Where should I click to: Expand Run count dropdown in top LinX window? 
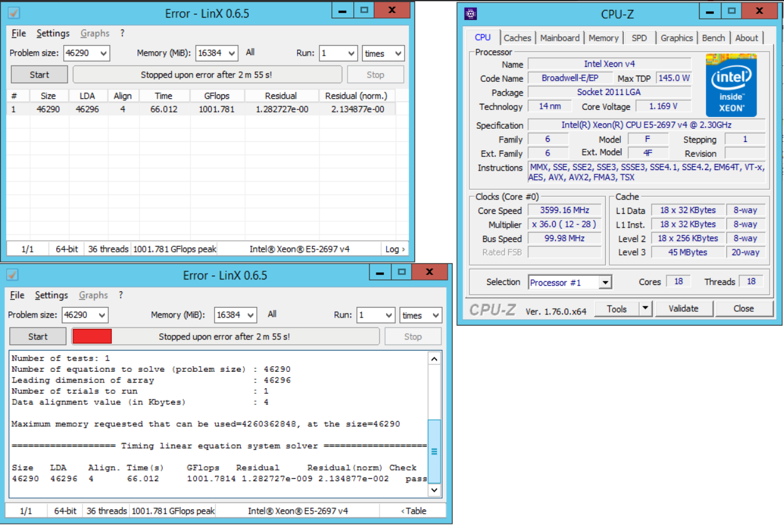coord(351,53)
